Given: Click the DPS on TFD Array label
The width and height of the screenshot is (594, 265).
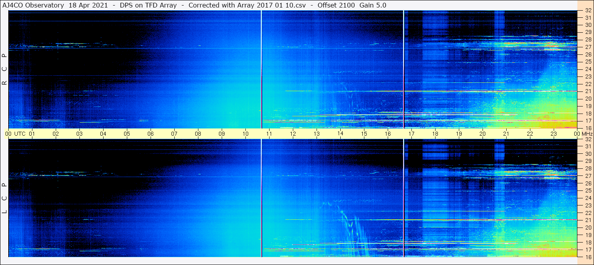Looking at the screenshot, I should coord(148,5).
